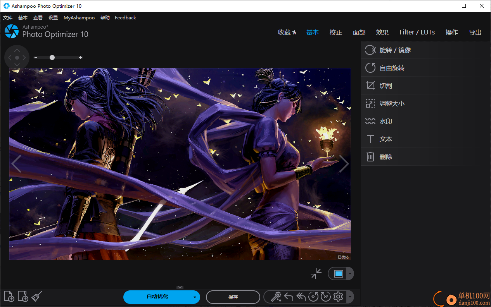491x307 pixels.
Task: Go to the next image arrow
Action: click(x=344, y=164)
